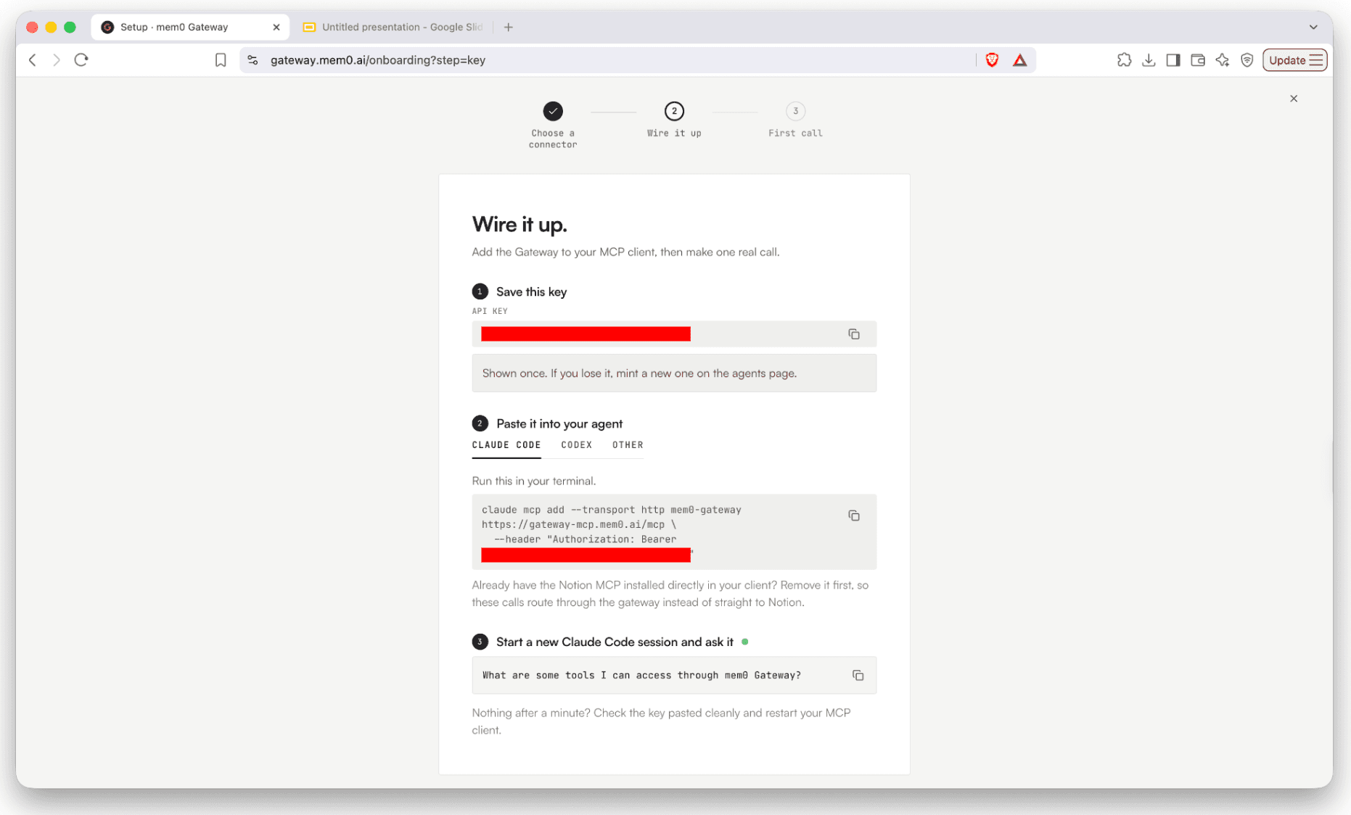Screen dimensions: 1351x815
Task: Select step 3 First call
Action: (795, 120)
